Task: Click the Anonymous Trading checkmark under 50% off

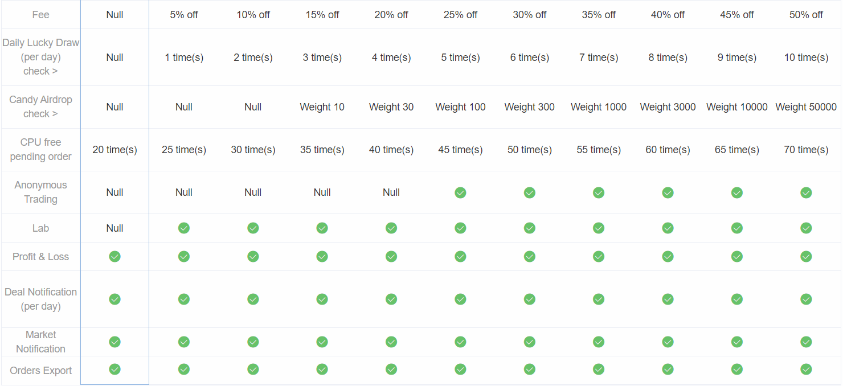Action: [x=806, y=192]
